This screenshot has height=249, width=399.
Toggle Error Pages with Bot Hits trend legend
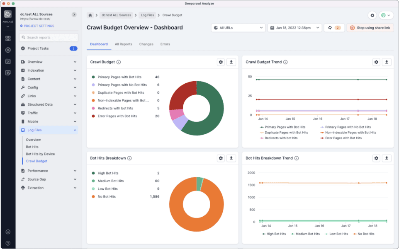coord(341,138)
